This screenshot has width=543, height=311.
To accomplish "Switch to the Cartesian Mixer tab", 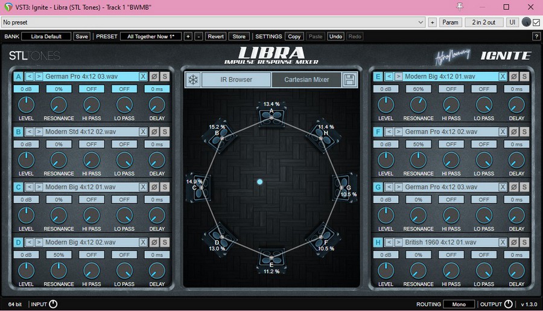I will (x=306, y=80).
